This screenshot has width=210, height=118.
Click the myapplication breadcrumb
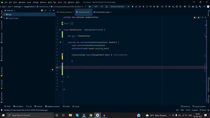29,7
